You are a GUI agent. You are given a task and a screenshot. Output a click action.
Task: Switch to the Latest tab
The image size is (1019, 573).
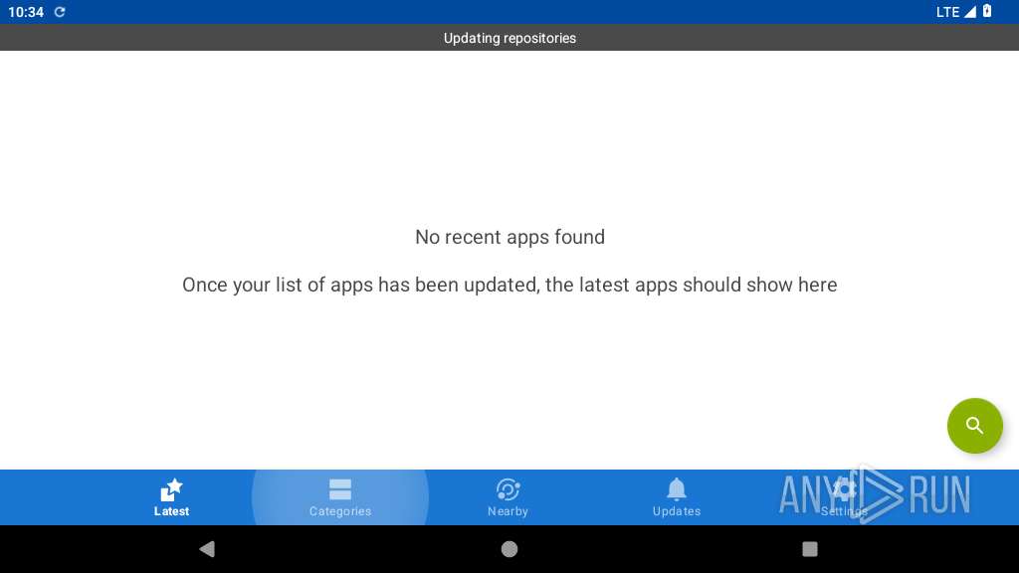pos(171,497)
